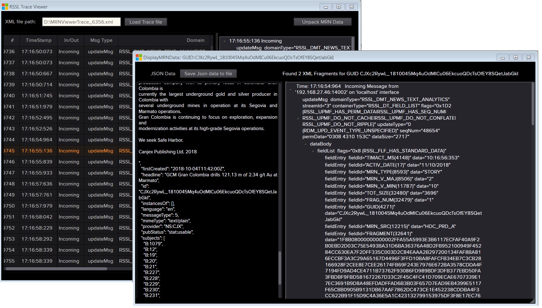Select trace row 9736 at 17:16:50:073
This screenshot has width=542, height=308.
coord(68,51)
